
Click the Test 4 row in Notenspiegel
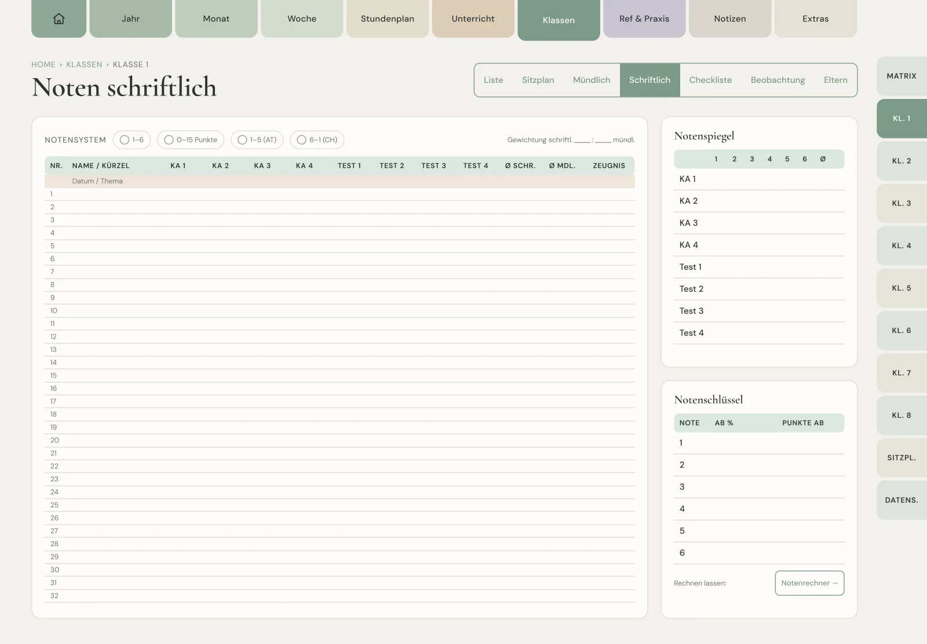click(759, 333)
